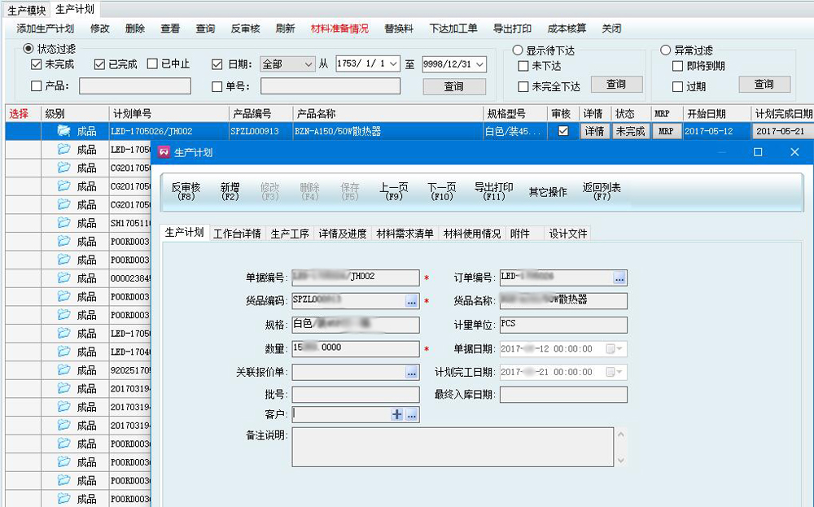Click the MRP button in first row
The height and width of the screenshot is (507, 814).
(666, 131)
